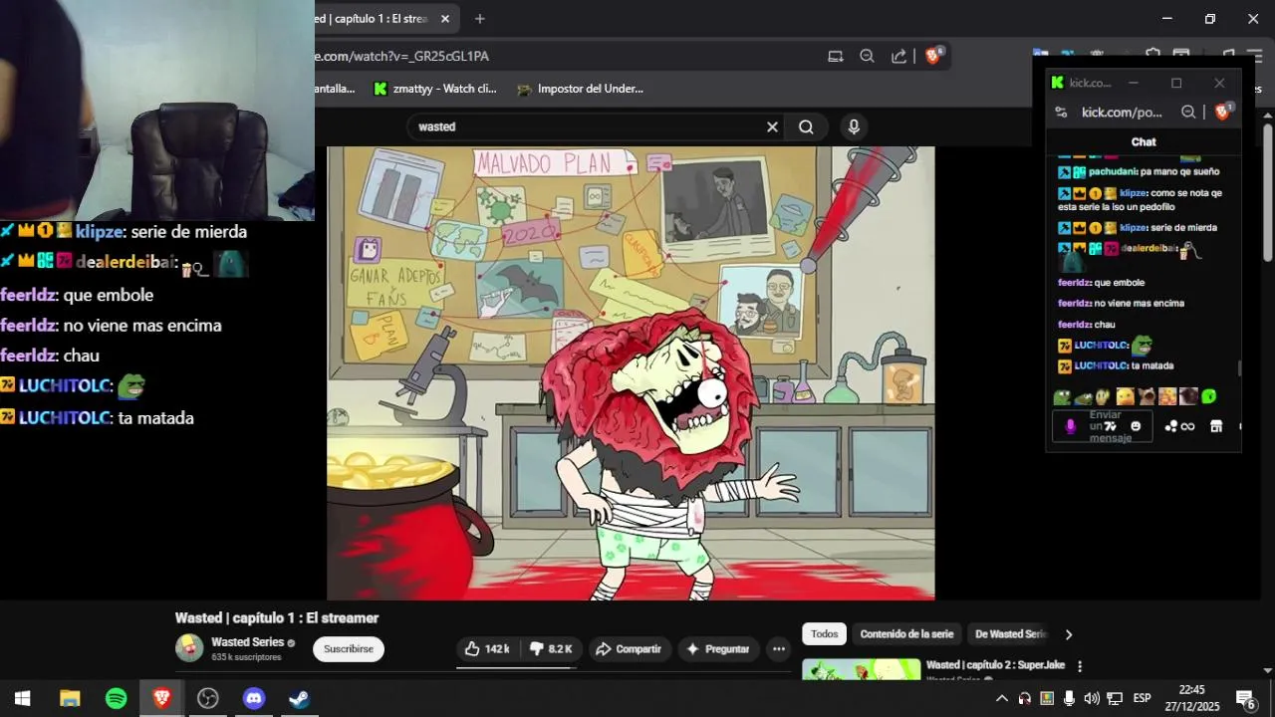Dislike the video showing 8.2 K
Viewport: 1275px width, 717px height.
[551, 649]
